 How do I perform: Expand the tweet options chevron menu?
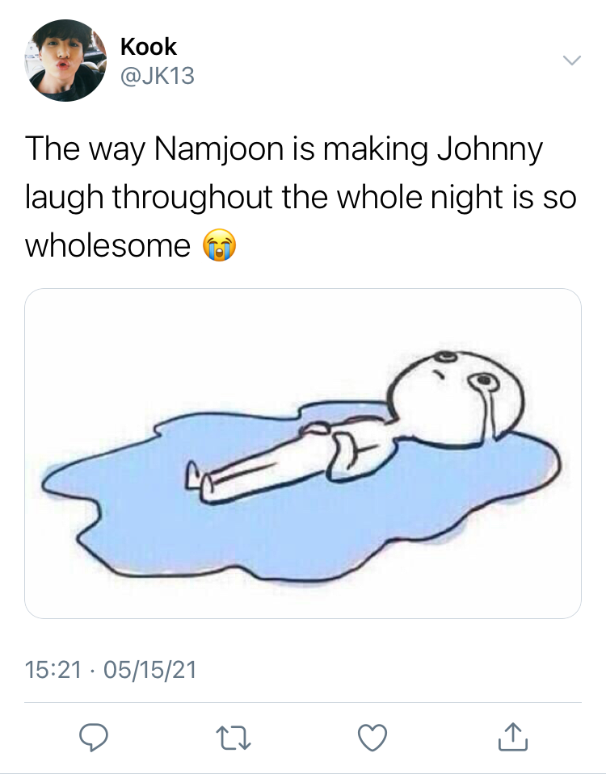click(572, 61)
